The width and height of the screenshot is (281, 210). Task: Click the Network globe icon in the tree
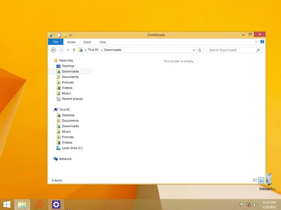pyautogui.click(x=55, y=159)
